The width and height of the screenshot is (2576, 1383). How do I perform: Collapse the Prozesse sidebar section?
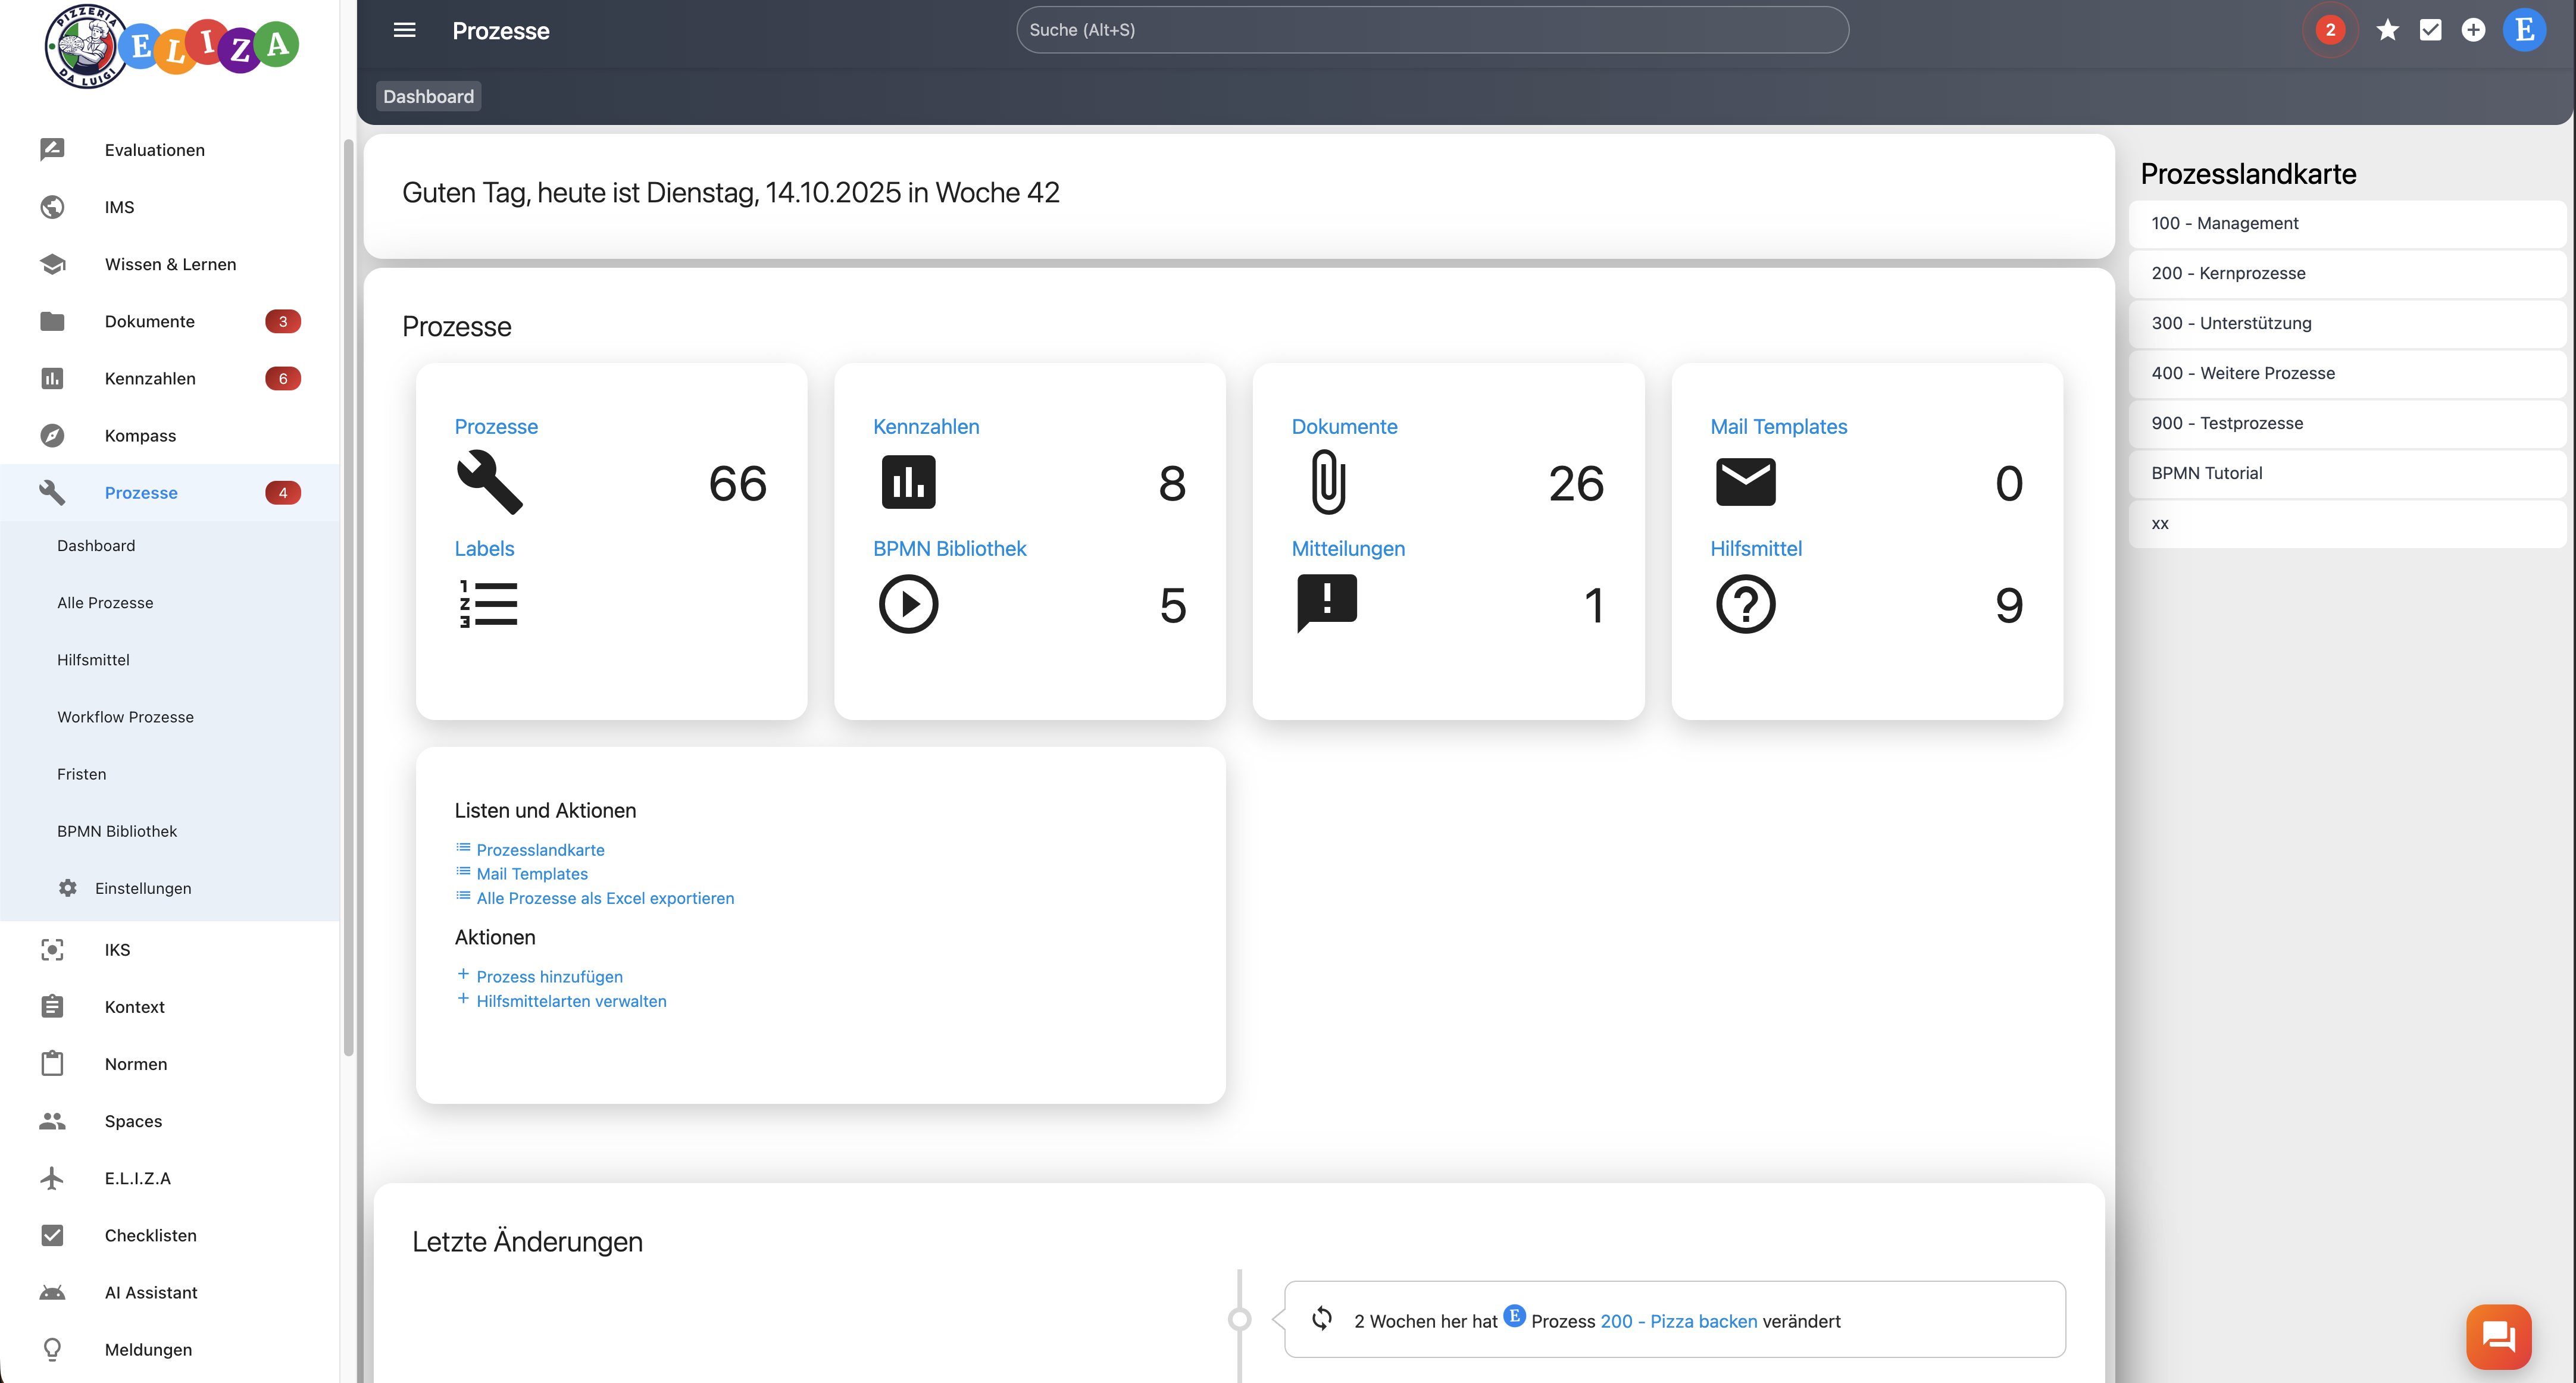tap(141, 493)
